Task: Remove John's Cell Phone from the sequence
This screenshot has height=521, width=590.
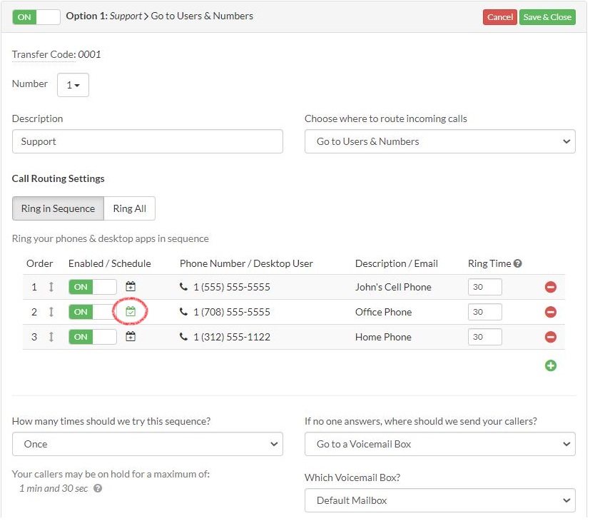Action: (x=550, y=286)
